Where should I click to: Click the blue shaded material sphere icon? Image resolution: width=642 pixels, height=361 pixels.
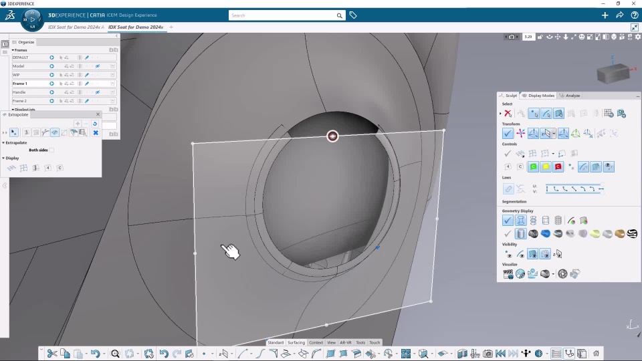pyautogui.click(x=546, y=234)
